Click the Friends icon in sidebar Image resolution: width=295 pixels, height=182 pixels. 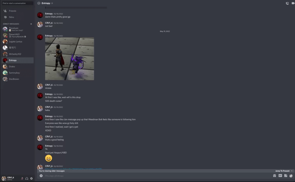coord(5,11)
